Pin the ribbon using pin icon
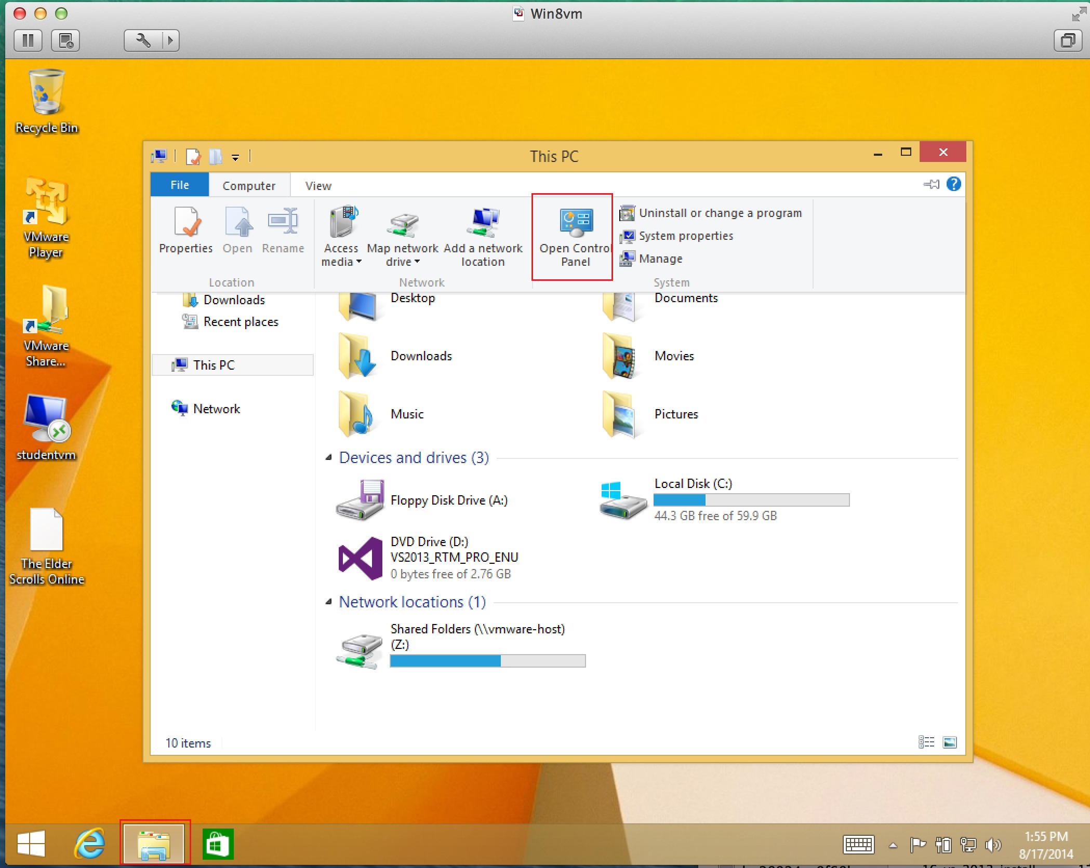 931,184
